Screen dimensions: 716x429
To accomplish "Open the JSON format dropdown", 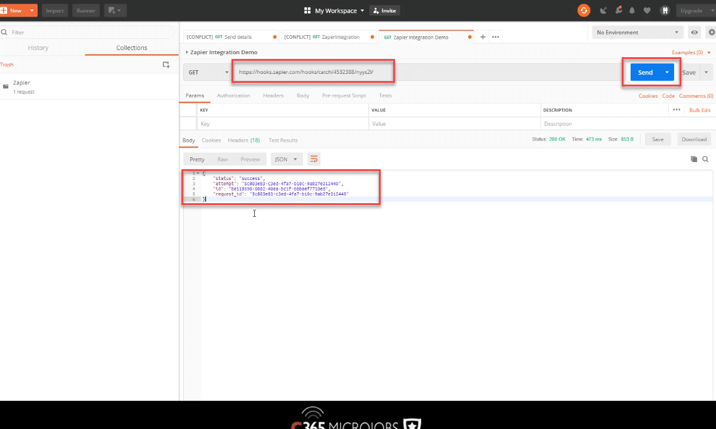I will tap(287, 159).
